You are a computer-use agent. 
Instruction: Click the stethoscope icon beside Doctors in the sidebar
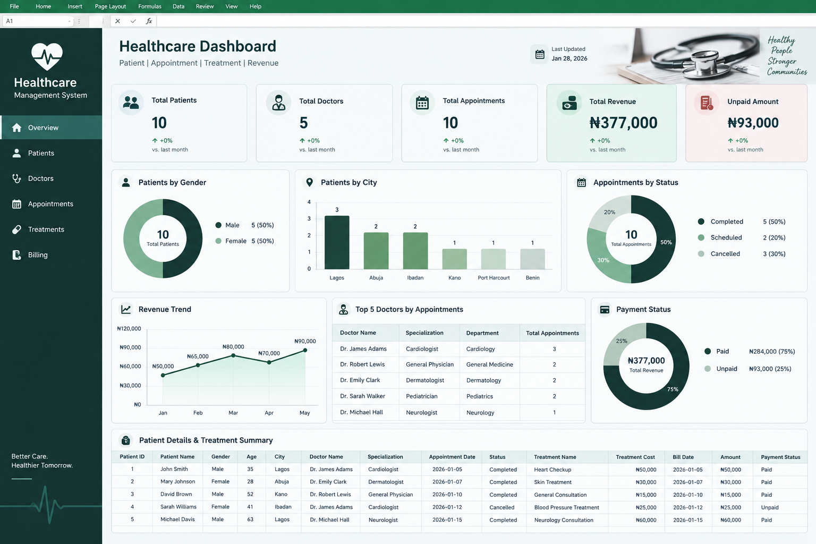coord(16,178)
